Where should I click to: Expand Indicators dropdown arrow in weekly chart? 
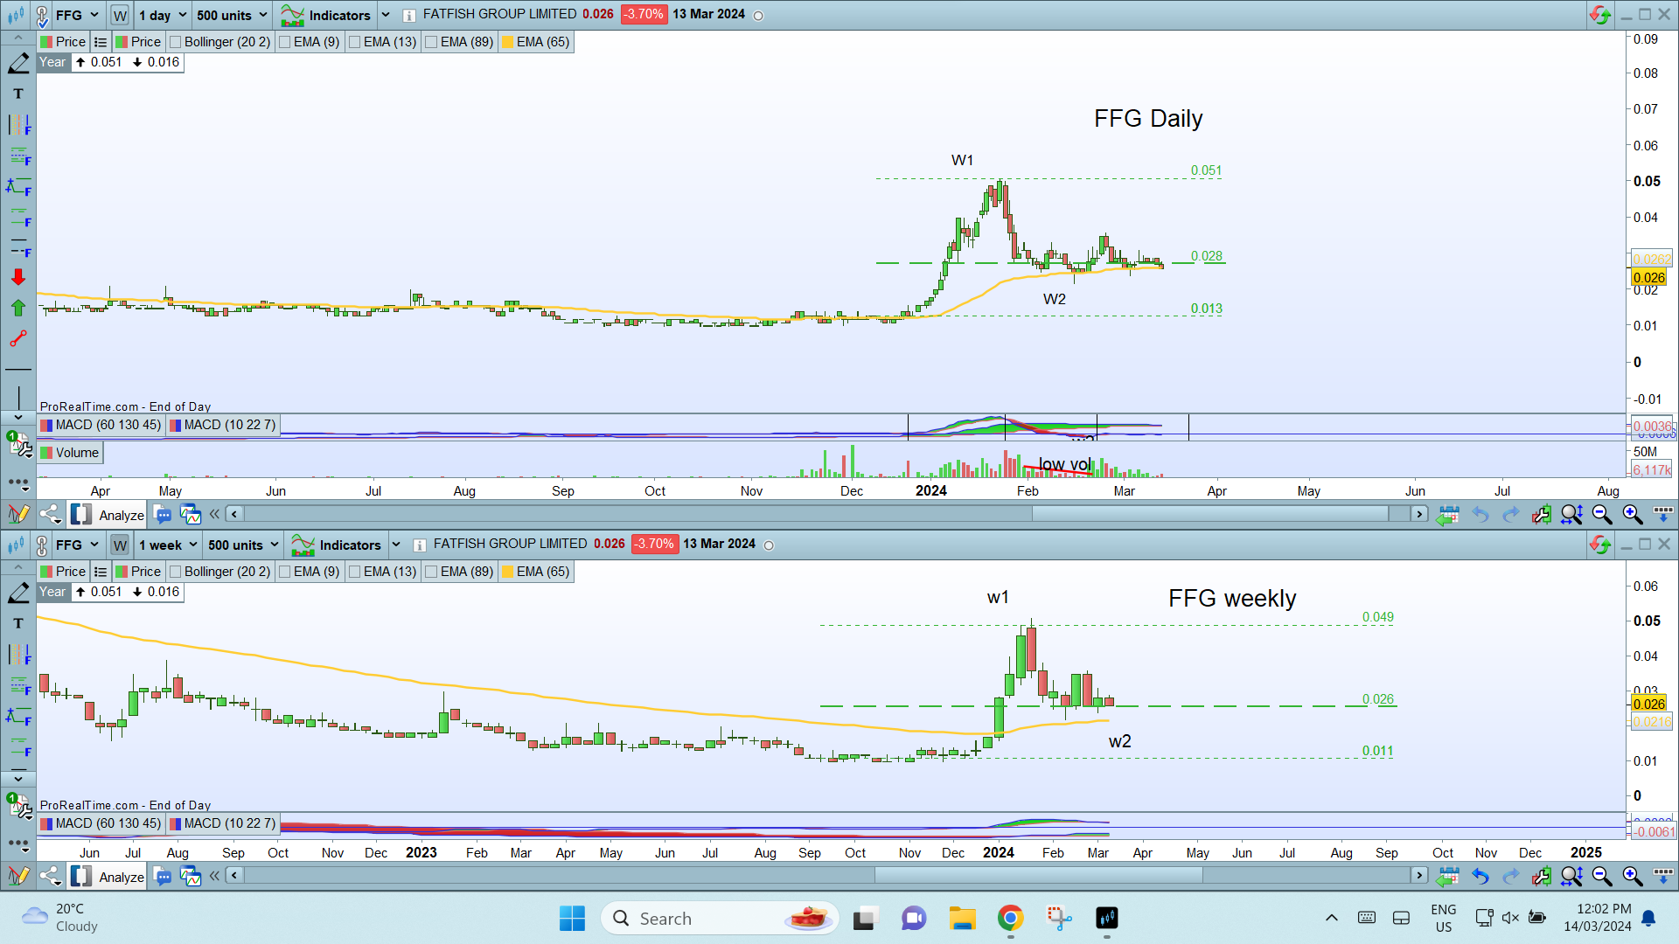pyautogui.click(x=396, y=545)
